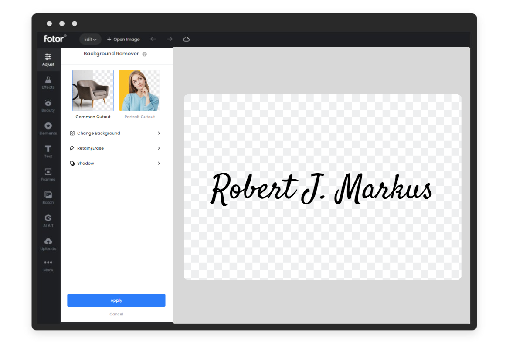Open the Effects sidebar panel
Screen dimensions: 523x348
pyautogui.click(x=48, y=82)
